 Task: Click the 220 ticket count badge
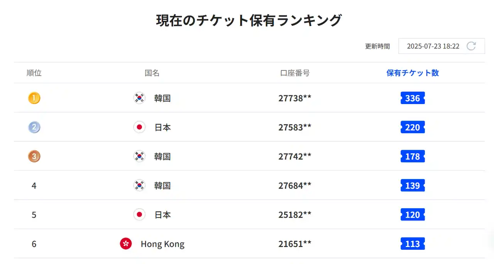pos(413,127)
